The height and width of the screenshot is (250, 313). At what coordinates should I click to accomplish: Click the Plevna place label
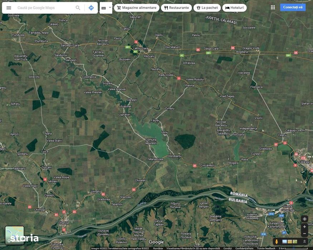190,85
